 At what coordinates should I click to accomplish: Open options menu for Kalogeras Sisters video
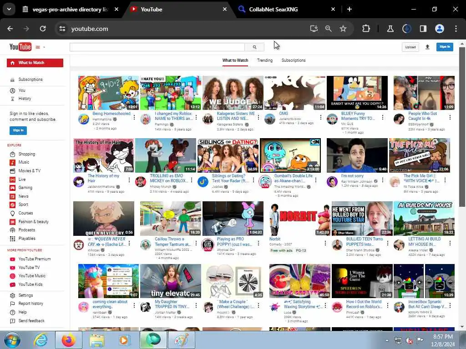point(258,118)
